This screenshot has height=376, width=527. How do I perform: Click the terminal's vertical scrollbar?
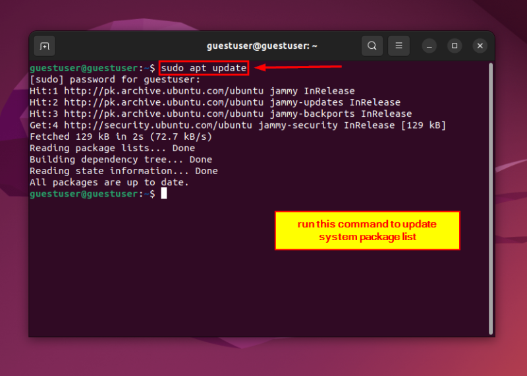tap(490, 198)
